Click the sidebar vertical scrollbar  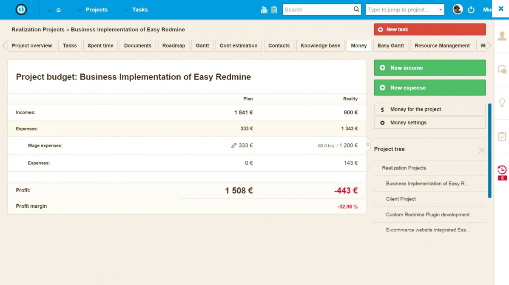[489, 151]
